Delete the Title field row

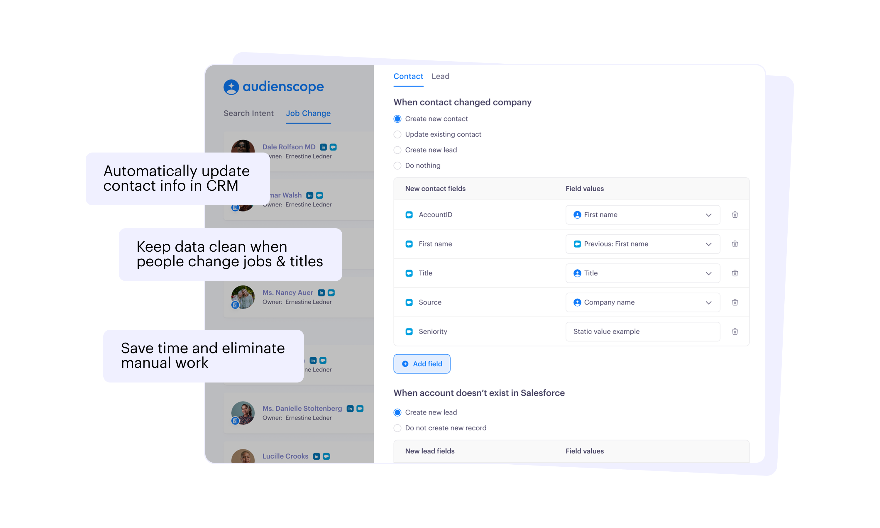(735, 273)
